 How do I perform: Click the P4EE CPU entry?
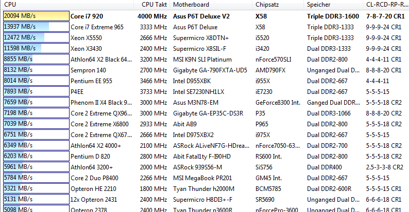(77, 92)
